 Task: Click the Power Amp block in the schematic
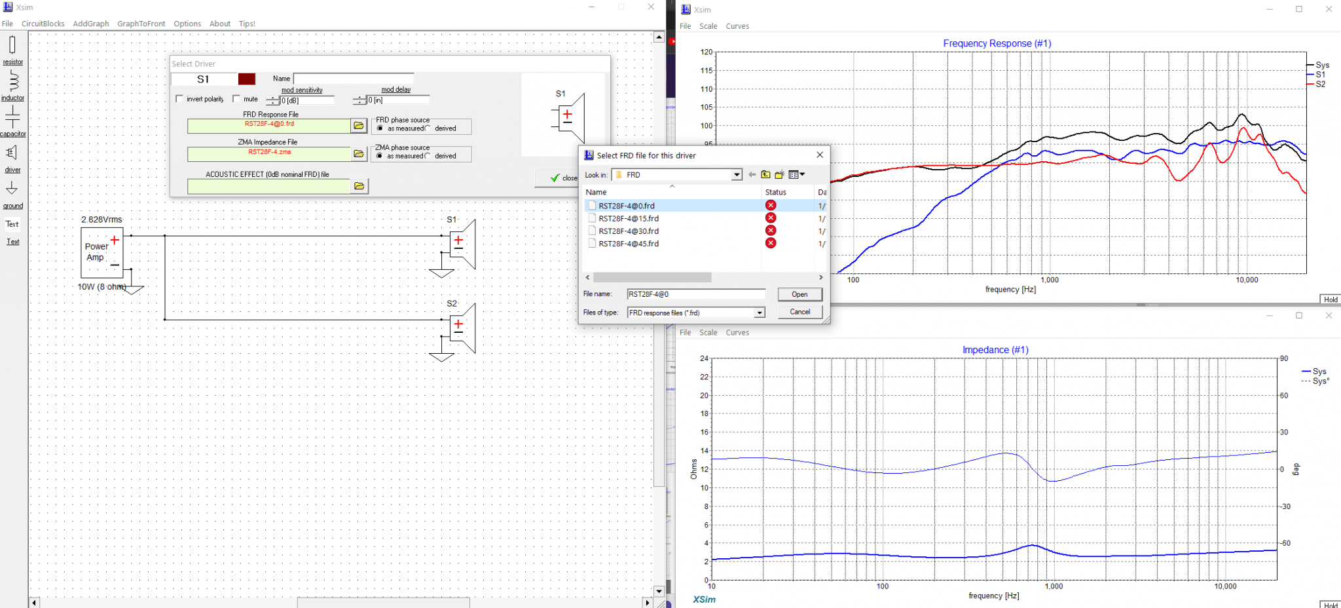click(x=102, y=252)
